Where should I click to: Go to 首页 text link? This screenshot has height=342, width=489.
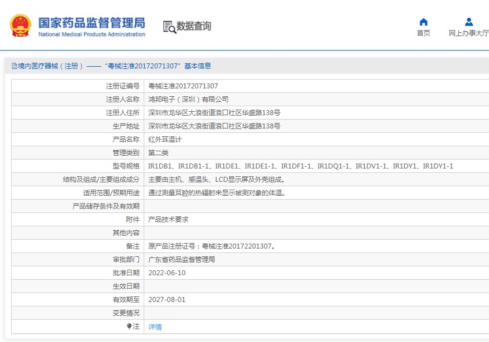point(423,33)
